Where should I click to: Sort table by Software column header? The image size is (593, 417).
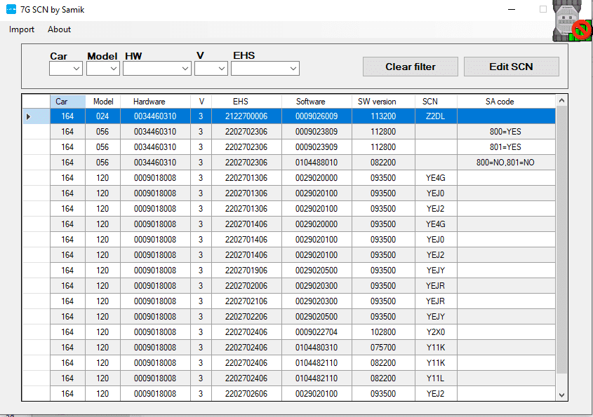click(x=310, y=102)
